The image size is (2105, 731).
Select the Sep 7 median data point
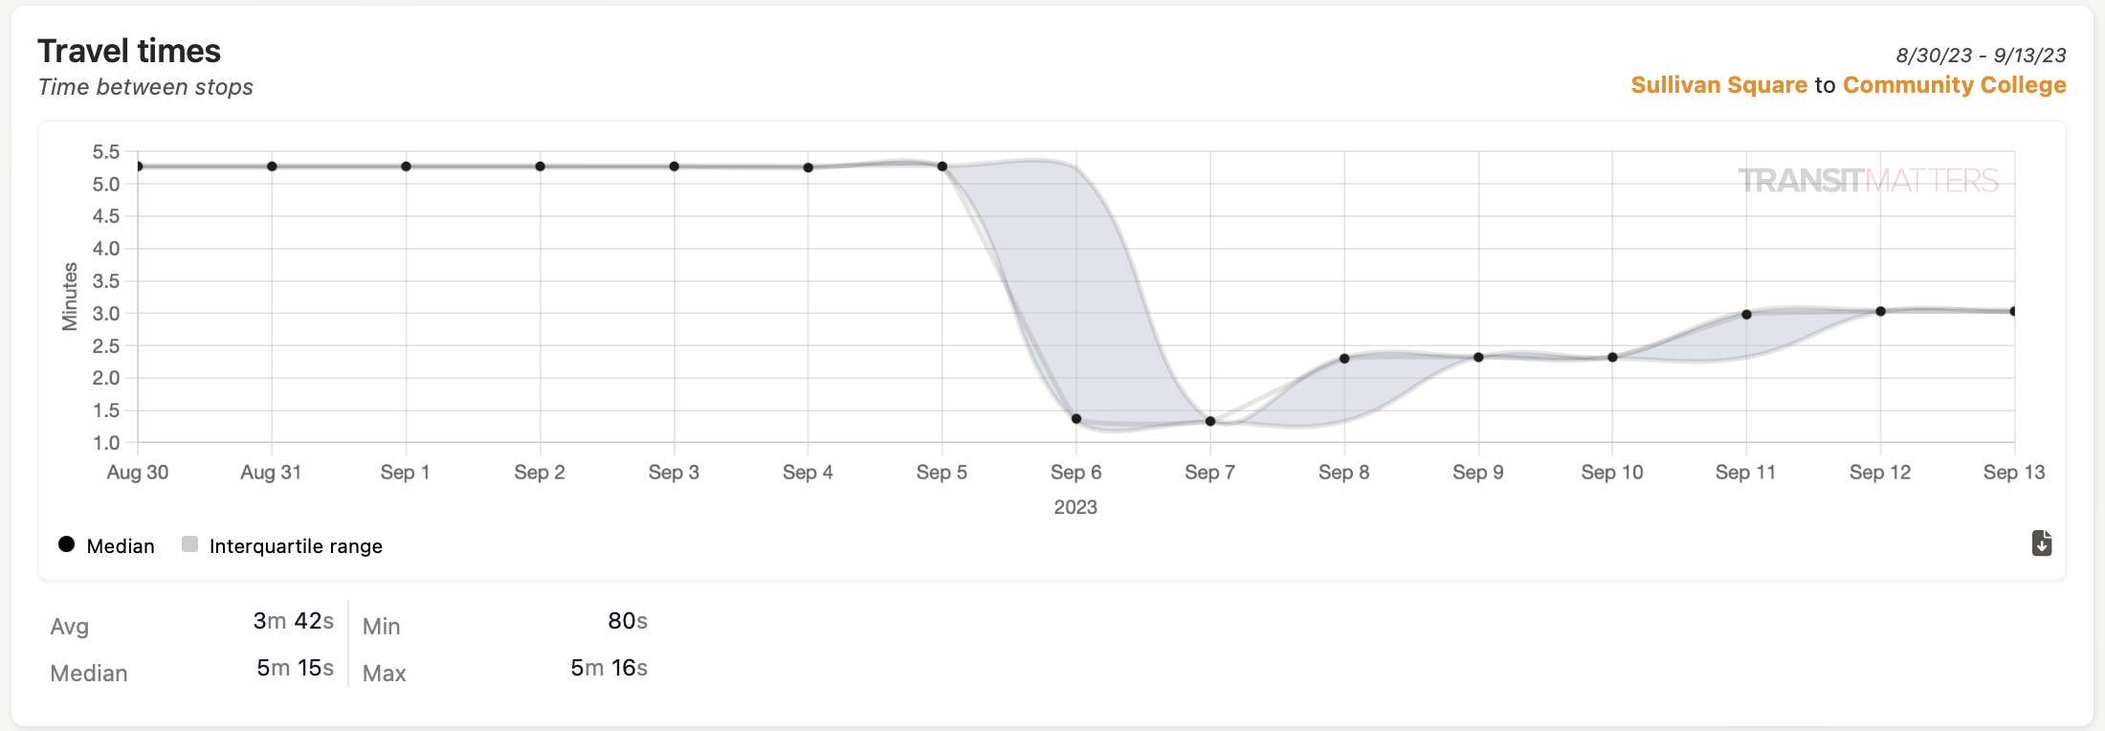(x=1210, y=421)
